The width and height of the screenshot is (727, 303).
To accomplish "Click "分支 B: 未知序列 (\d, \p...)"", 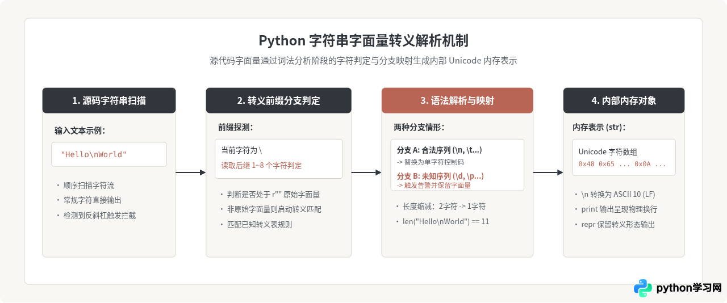I will [x=440, y=176].
